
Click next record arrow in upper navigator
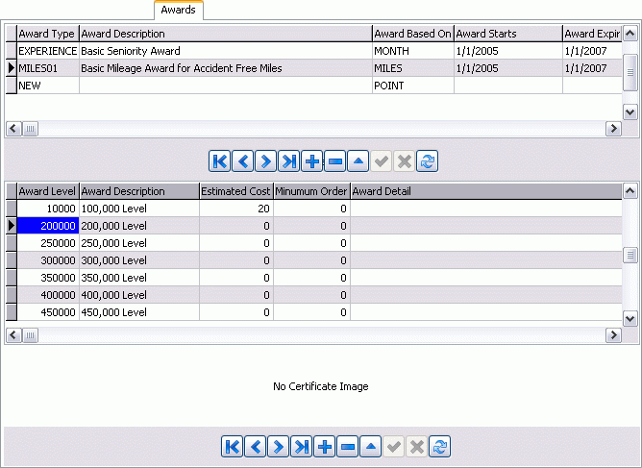tap(266, 161)
